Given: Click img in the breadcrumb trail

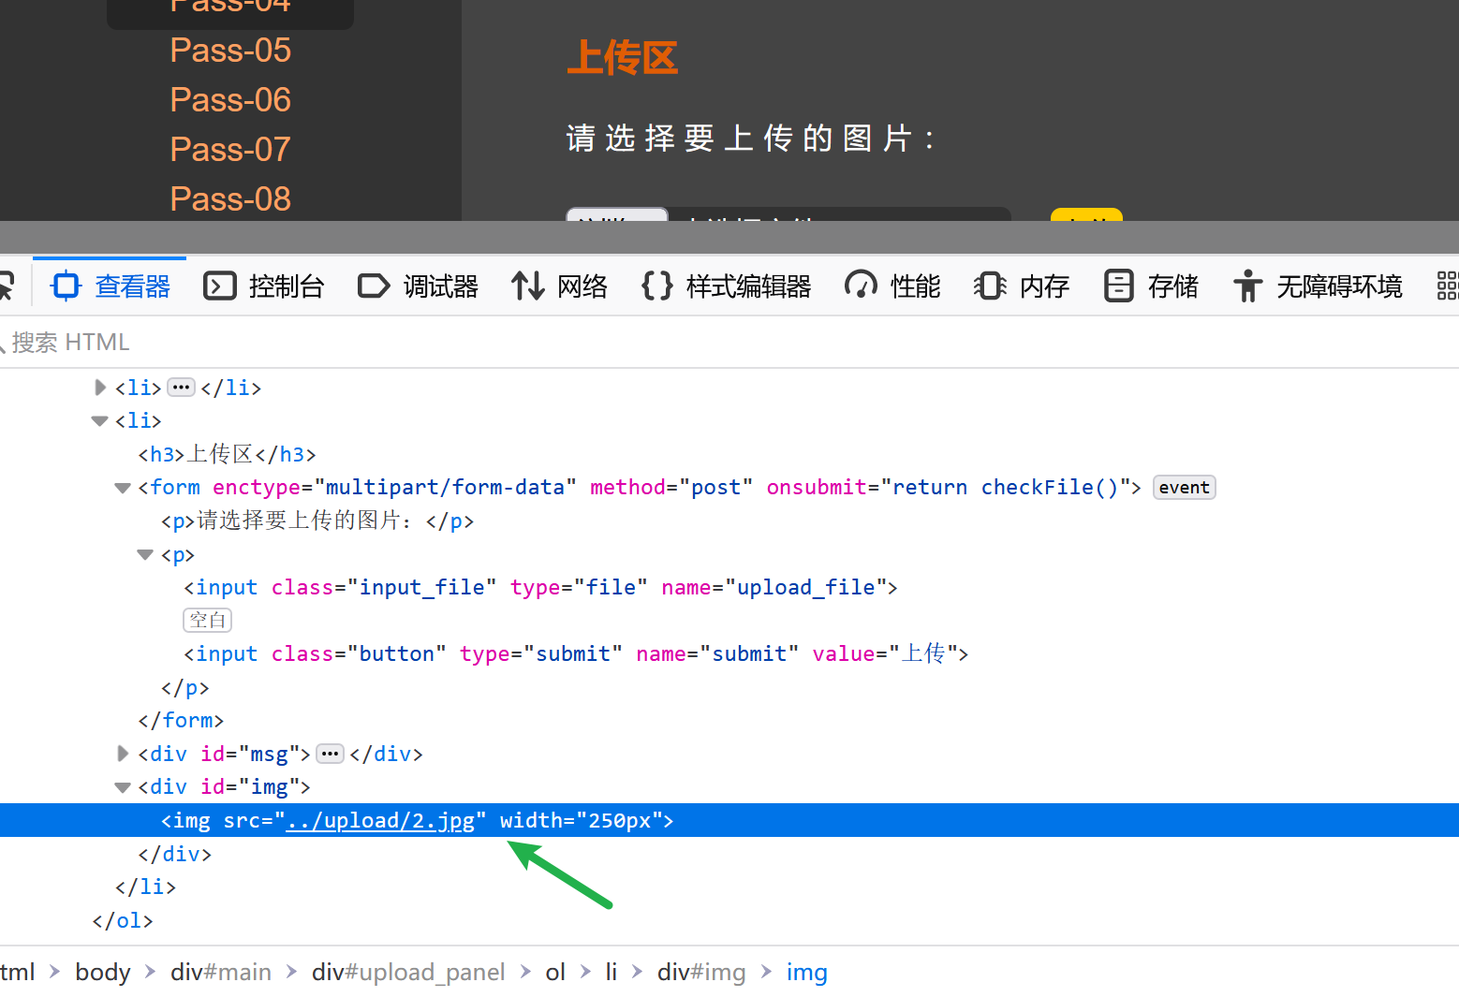Looking at the screenshot, I should 806,972.
